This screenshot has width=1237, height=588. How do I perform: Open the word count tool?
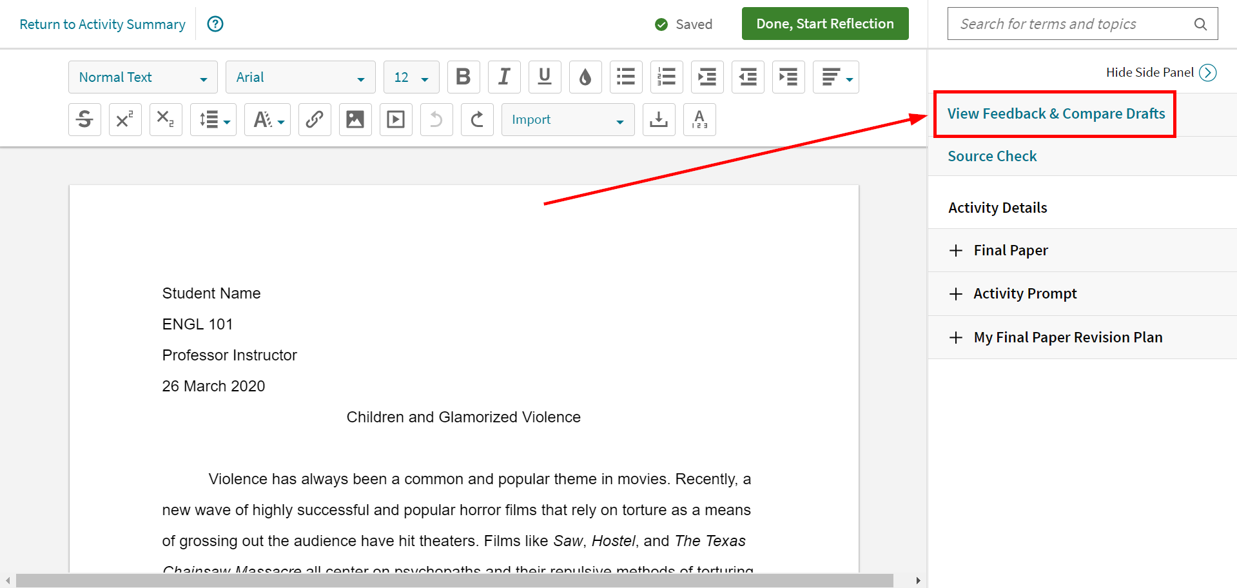coord(699,119)
